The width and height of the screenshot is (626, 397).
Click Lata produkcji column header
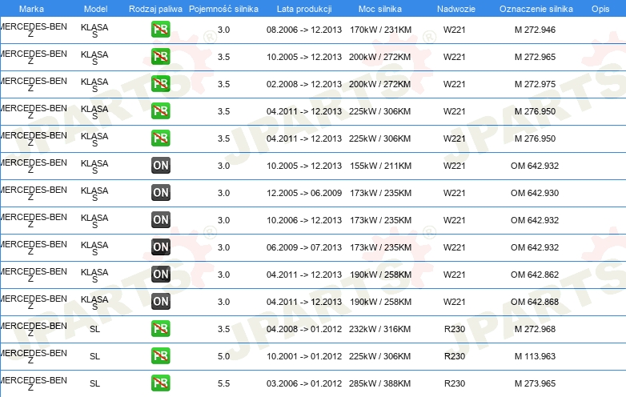pyautogui.click(x=304, y=9)
